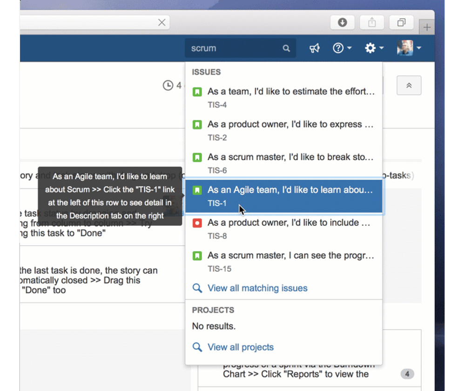Click the red bug icon for TIS-8
Screen dimensions: 465x391
coord(197,223)
